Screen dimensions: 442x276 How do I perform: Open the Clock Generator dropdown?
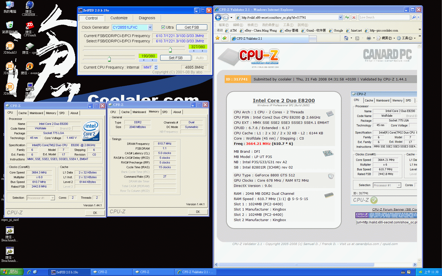pos(150,27)
